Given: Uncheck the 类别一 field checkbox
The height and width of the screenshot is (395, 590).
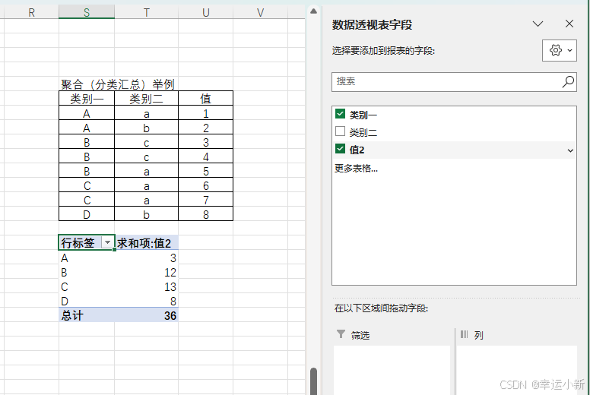Looking at the screenshot, I should [340, 114].
